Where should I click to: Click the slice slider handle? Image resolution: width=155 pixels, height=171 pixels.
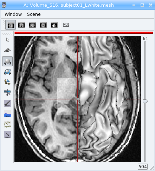coord(145,101)
